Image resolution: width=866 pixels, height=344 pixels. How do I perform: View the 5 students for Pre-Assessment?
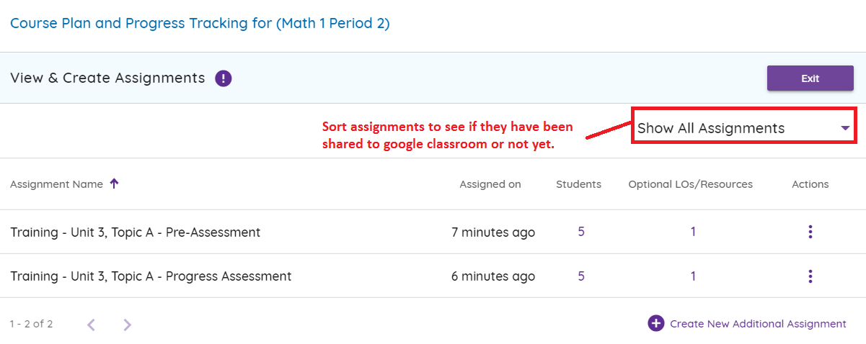pyautogui.click(x=581, y=232)
